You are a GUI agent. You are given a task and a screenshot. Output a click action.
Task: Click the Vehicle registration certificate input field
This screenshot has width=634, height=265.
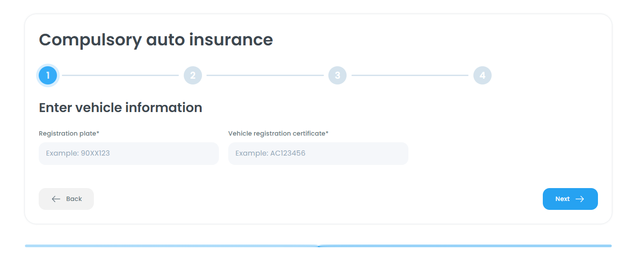click(318, 153)
